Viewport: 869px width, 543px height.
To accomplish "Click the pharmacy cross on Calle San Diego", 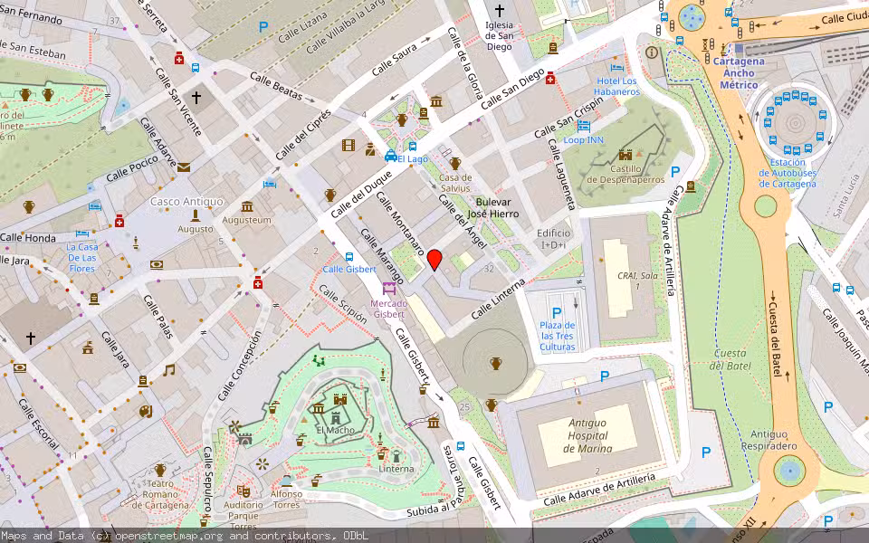I will pos(549,80).
